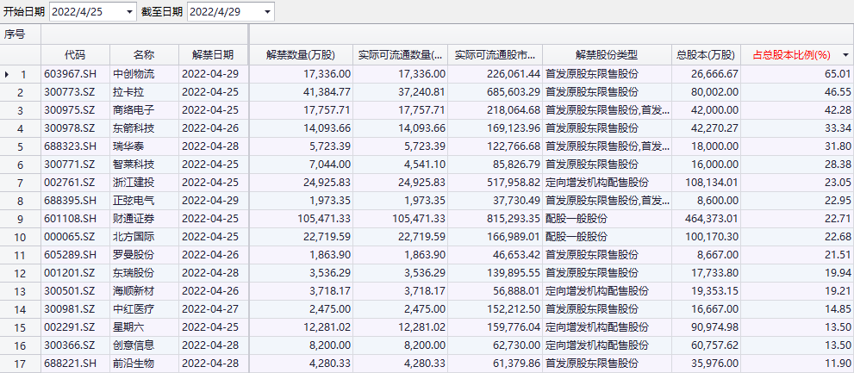Viewport: 854px width, 373px height.
Task: Sort by the 代码 column header
Action: 75,55
